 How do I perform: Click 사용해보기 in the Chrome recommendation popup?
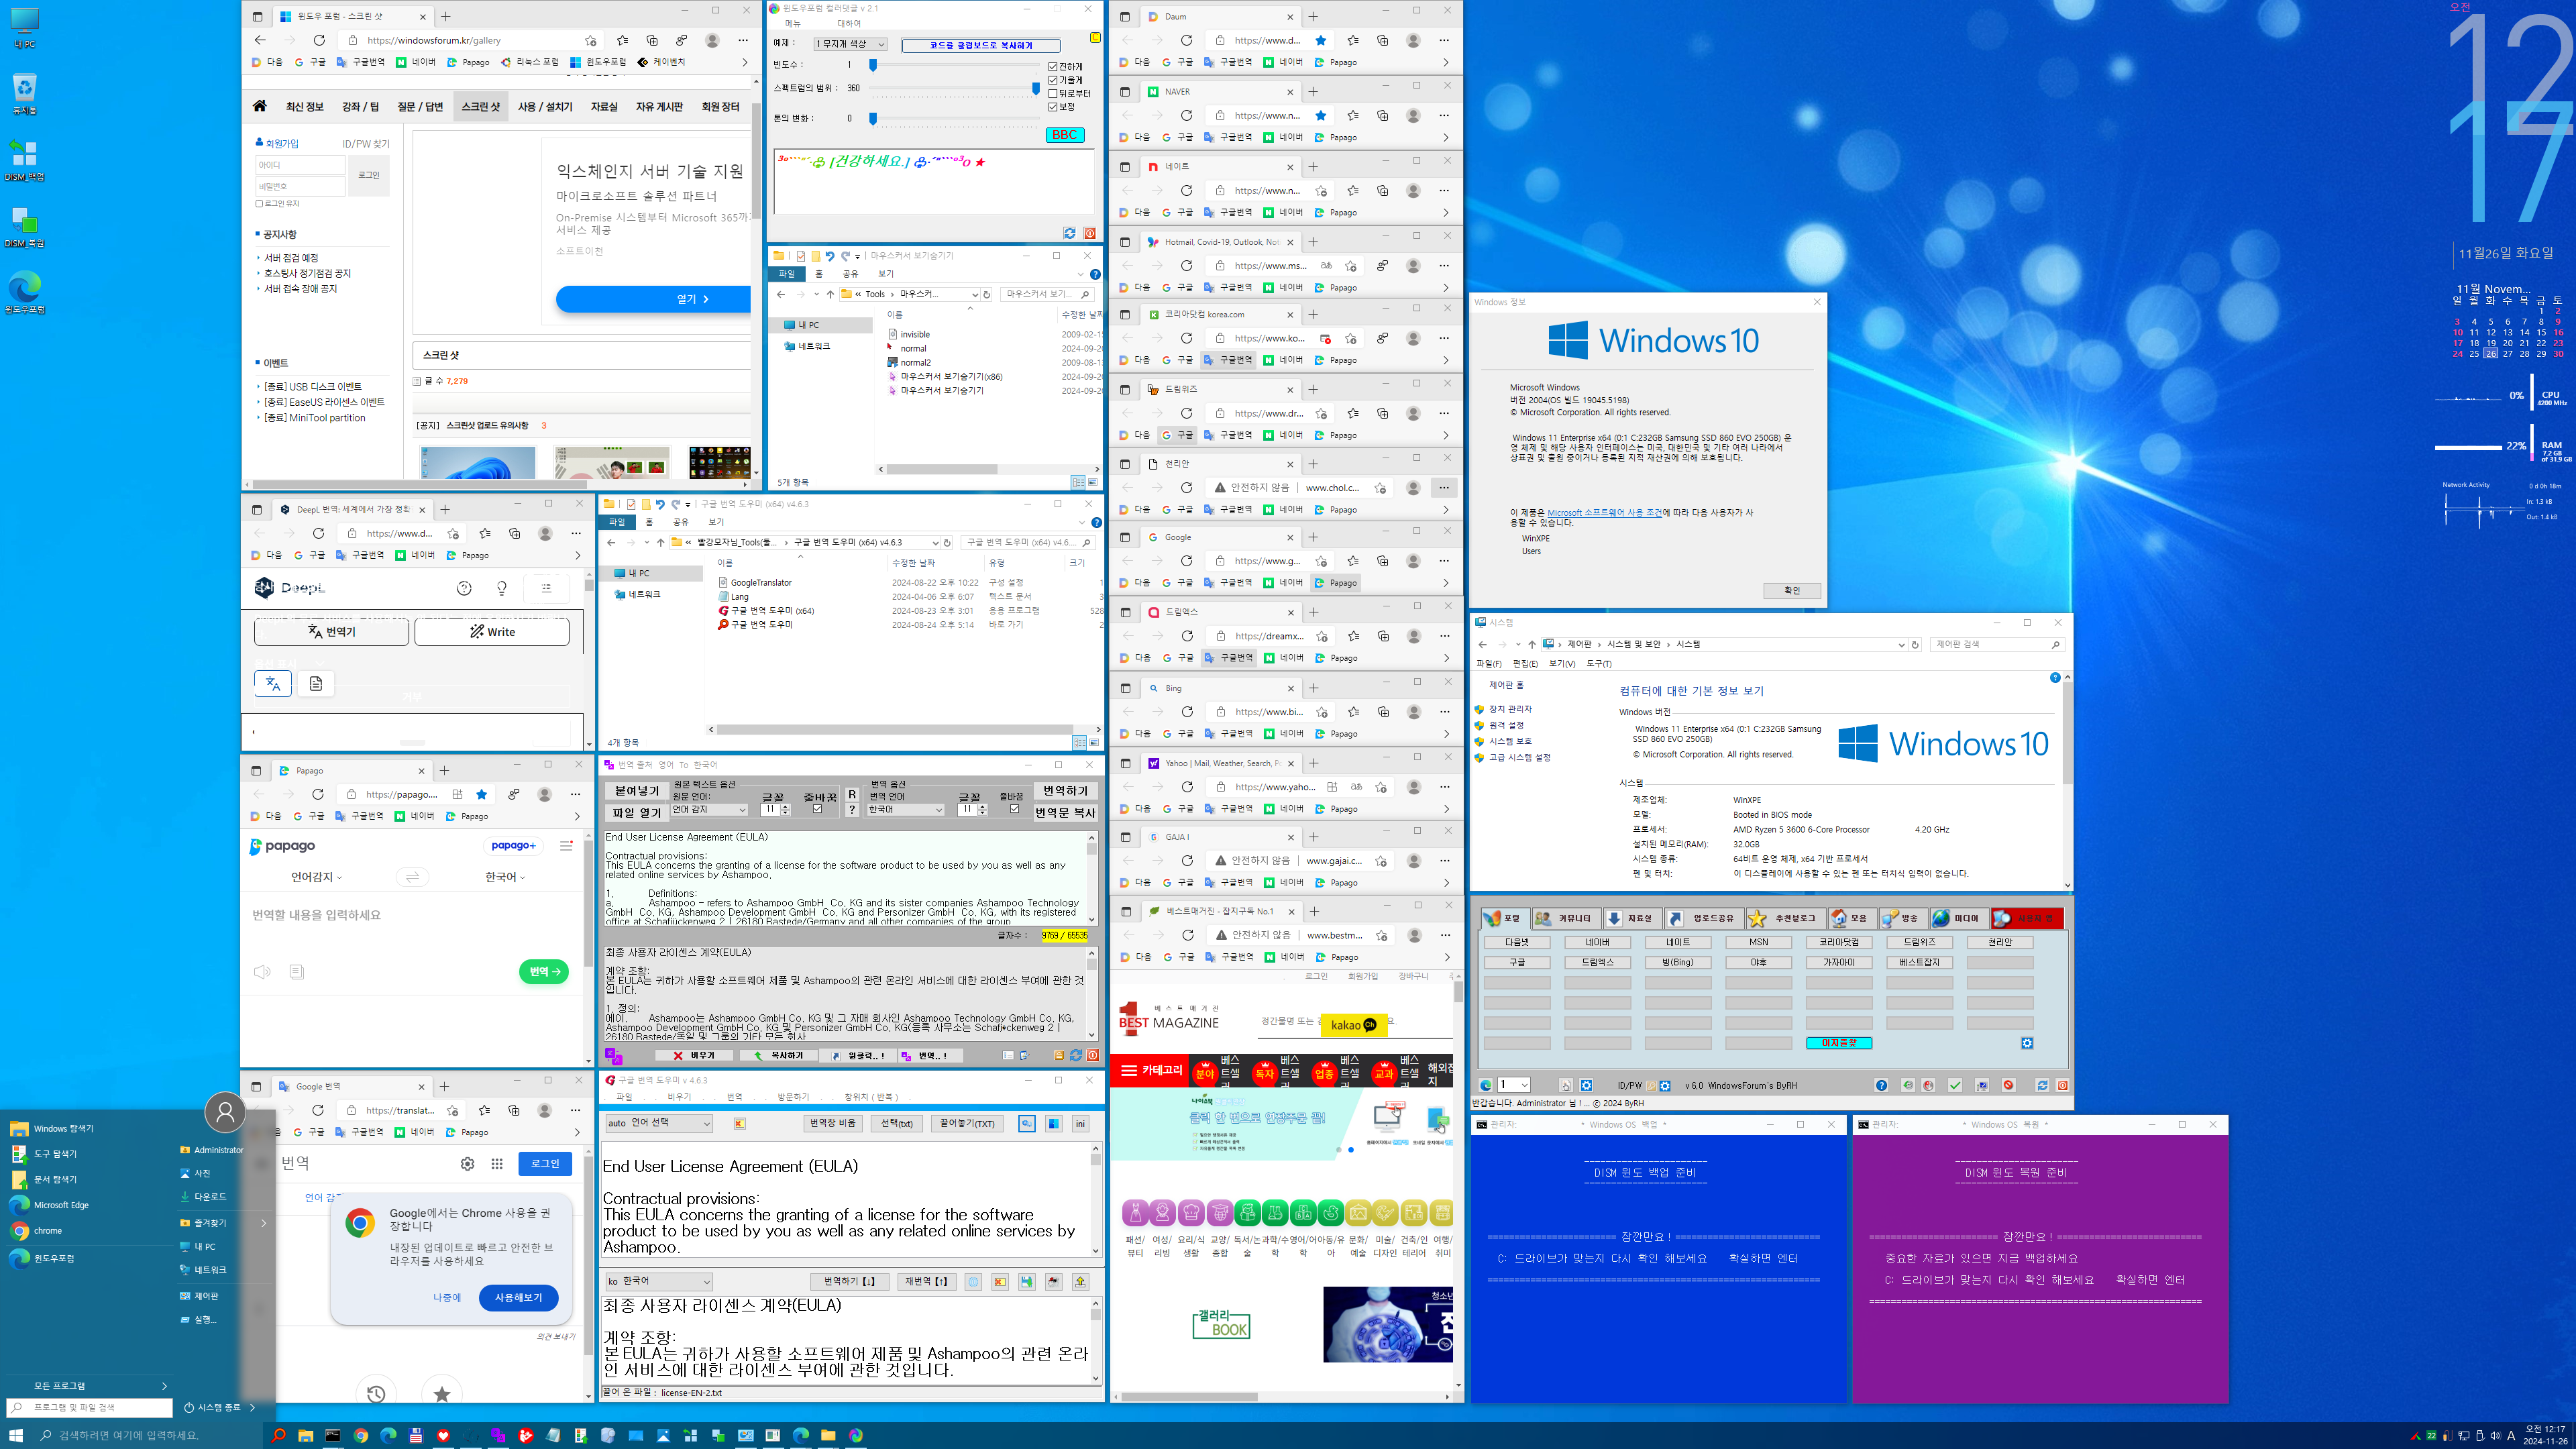pyautogui.click(x=518, y=1297)
